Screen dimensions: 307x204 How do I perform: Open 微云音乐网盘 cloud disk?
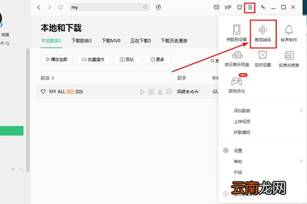click(237, 59)
